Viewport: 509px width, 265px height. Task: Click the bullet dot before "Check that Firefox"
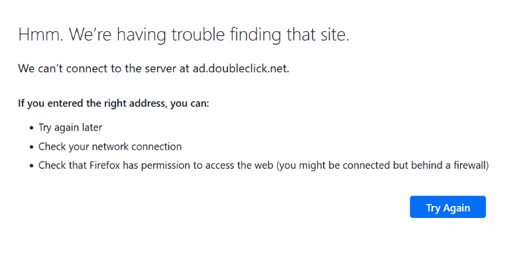(x=30, y=166)
